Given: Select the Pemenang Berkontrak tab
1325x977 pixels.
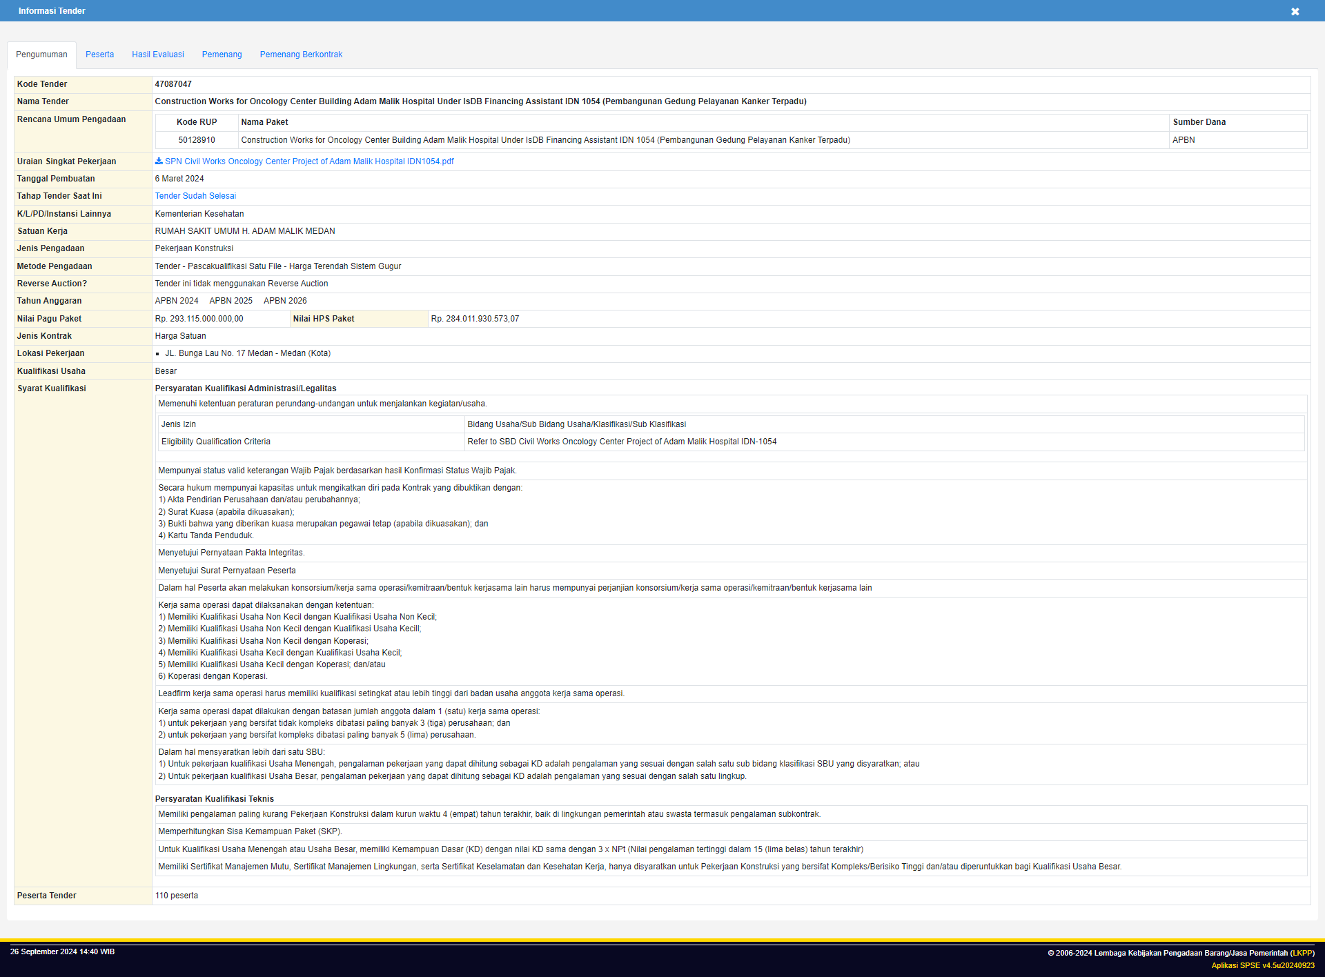Looking at the screenshot, I should coord(301,55).
